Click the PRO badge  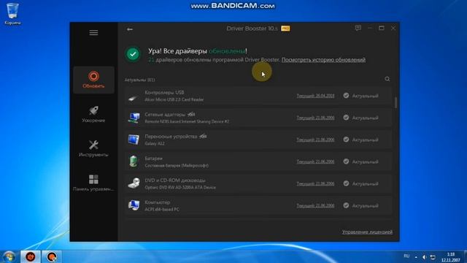coord(285,28)
